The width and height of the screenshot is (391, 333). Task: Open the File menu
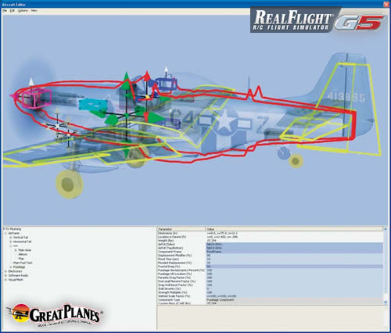pos(5,11)
